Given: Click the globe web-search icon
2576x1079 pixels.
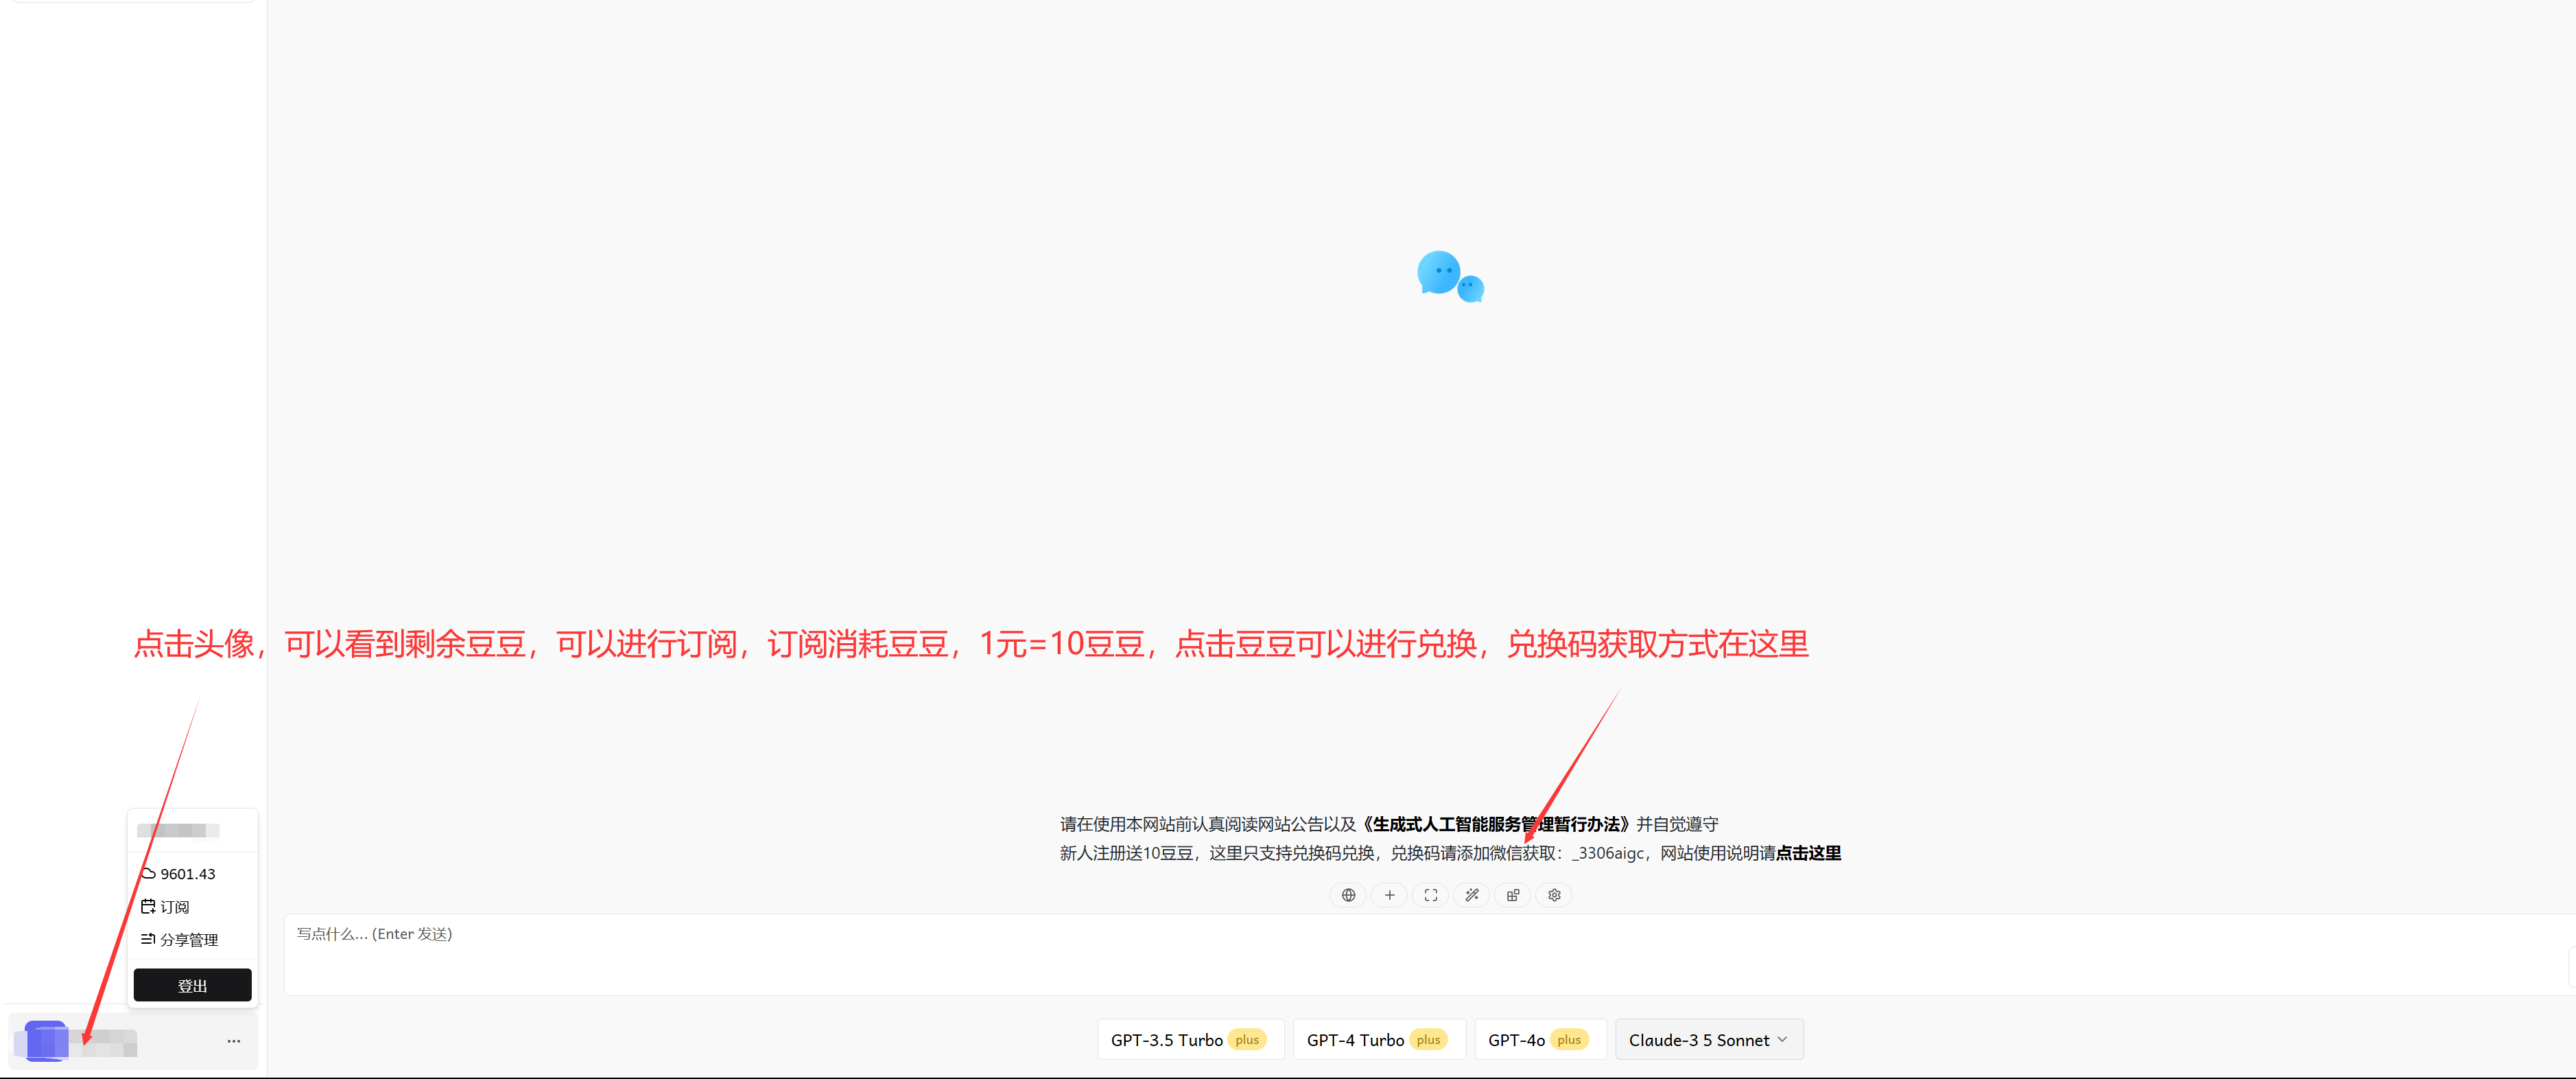Looking at the screenshot, I should [x=1348, y=895].
